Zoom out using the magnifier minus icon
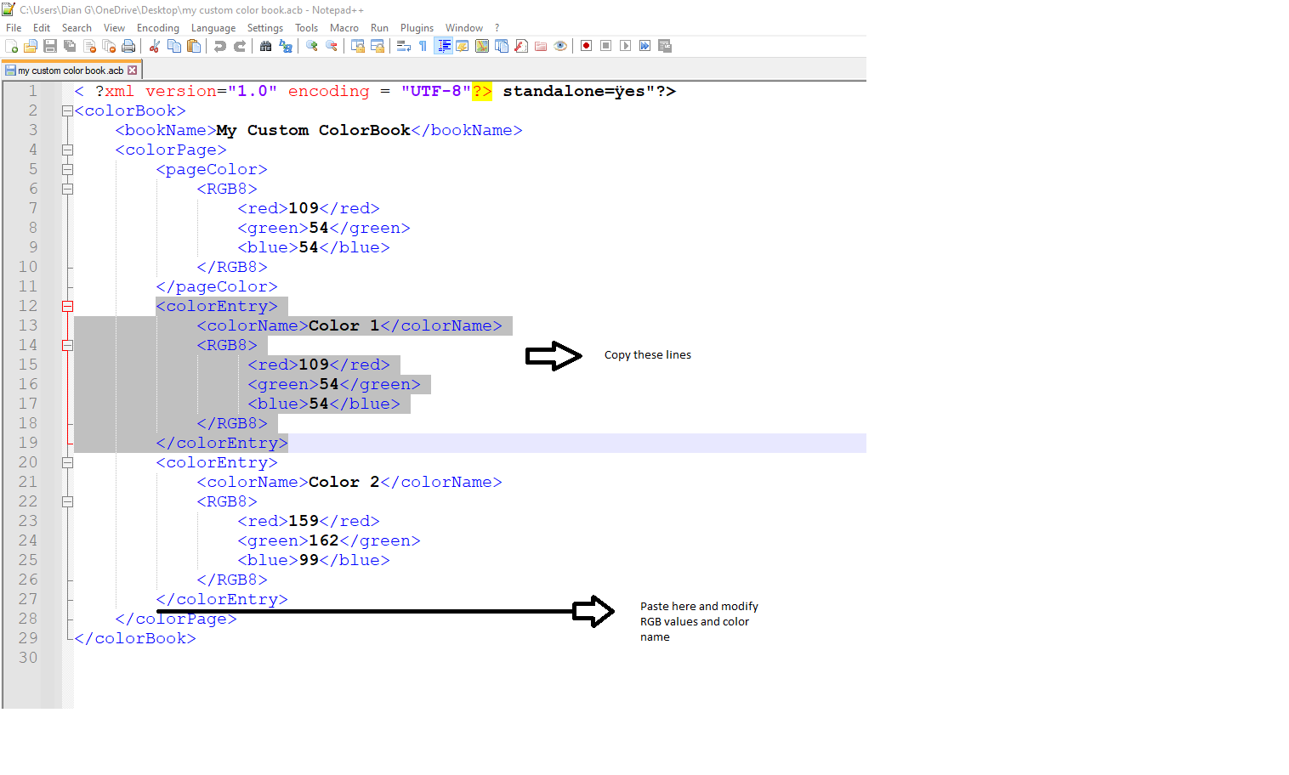This screenshot has height=775, width=1289. 332,46
